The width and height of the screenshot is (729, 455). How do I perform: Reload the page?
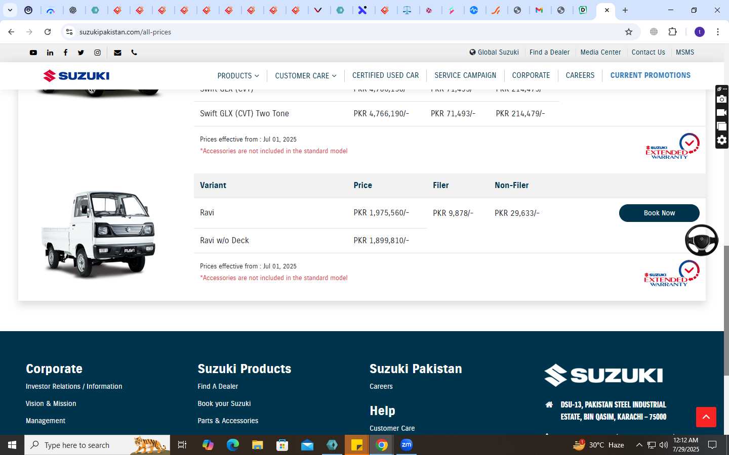tap(48, 32)
